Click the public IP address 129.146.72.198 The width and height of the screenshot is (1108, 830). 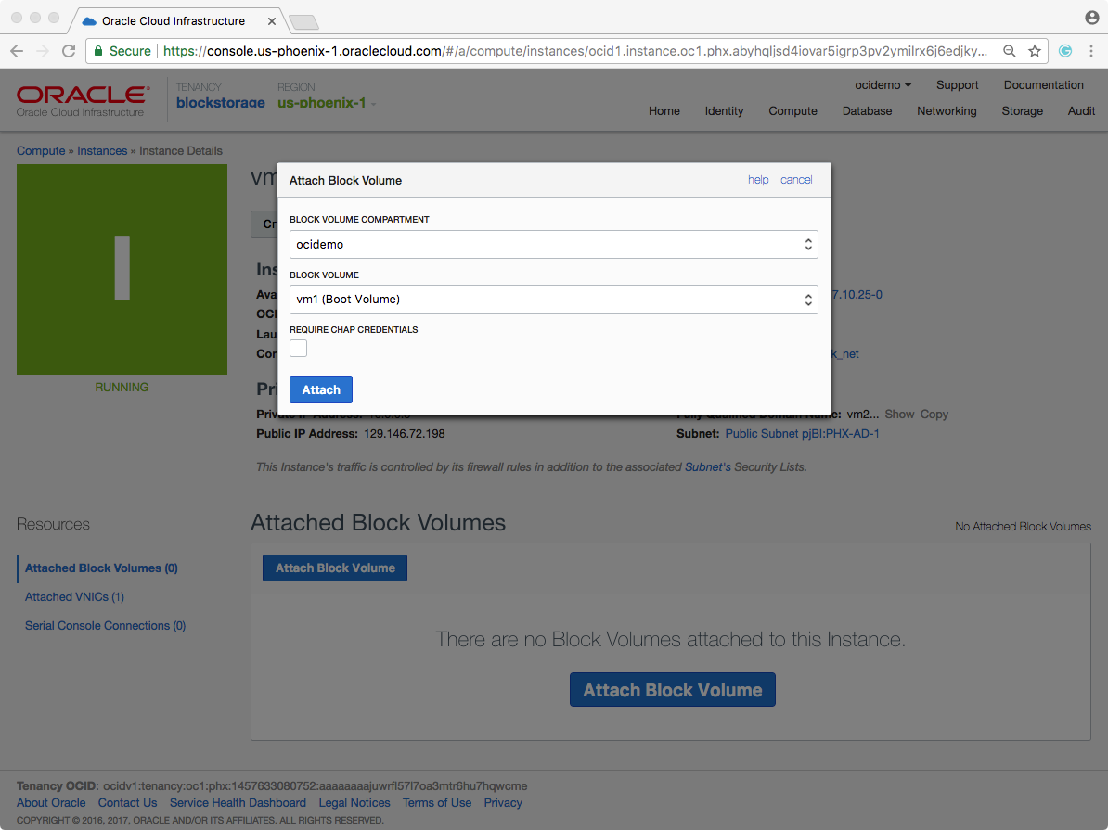(x=405, y=434)
